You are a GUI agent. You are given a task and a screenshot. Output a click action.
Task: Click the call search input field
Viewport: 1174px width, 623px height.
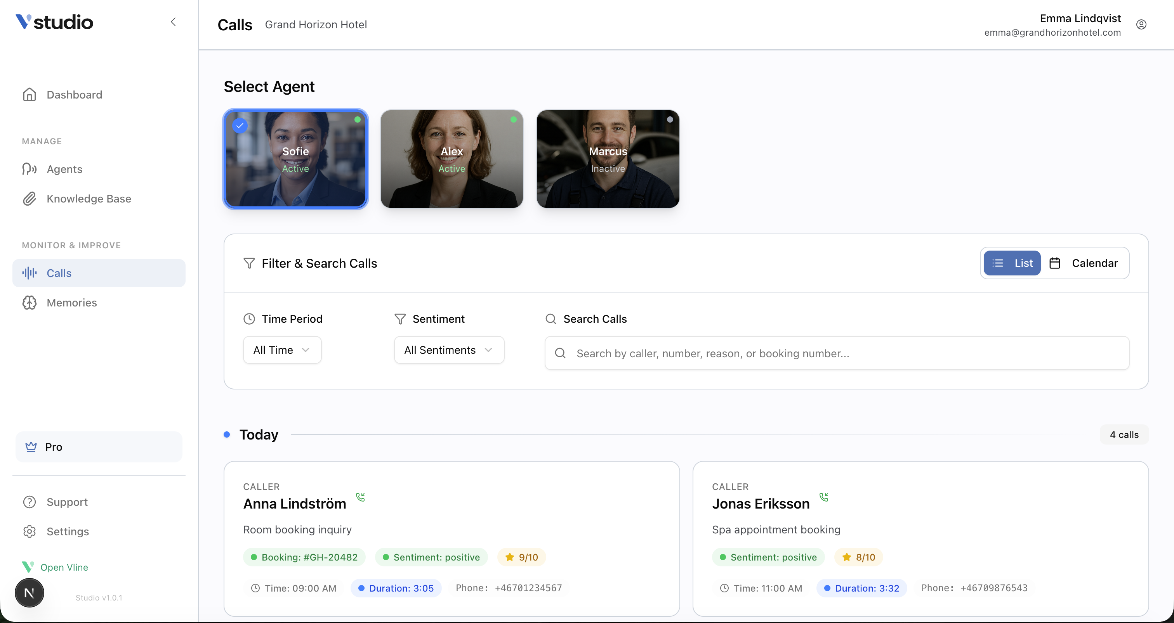point(836,353)
